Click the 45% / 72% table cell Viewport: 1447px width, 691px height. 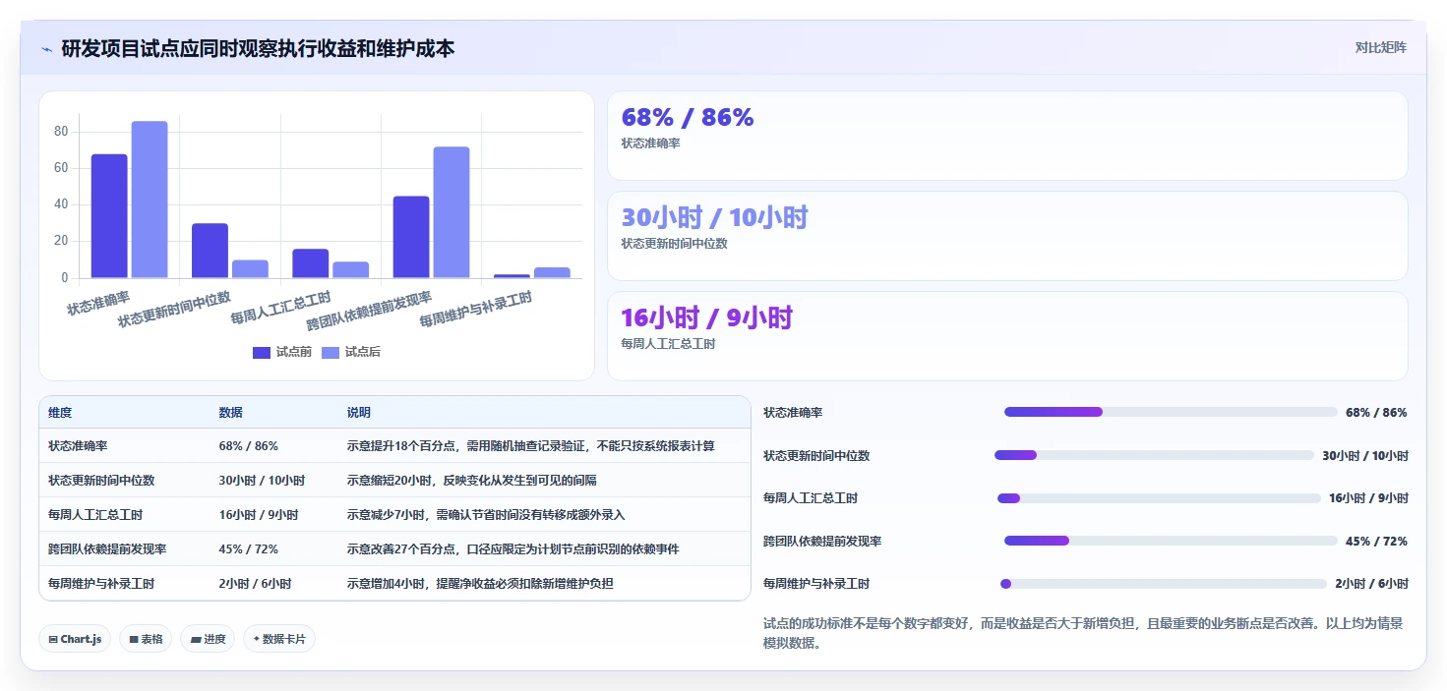[x=249, y=549]
